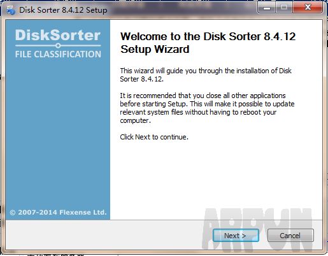Close the Setup window with X
The width and height of the screenshot is (328, 256).
pyautogui.click(x=308, y=8)
